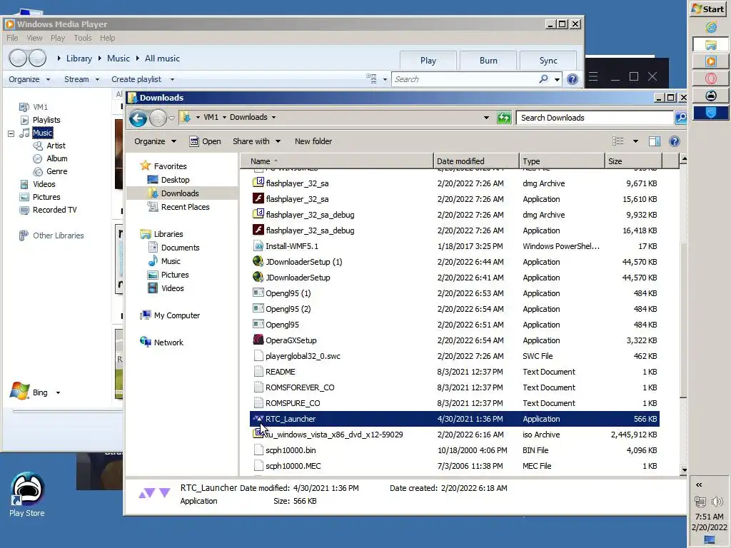Viewport: 731px width, 548px height.
Task: Open the View menu in Media Player
Action: [34, 38]
